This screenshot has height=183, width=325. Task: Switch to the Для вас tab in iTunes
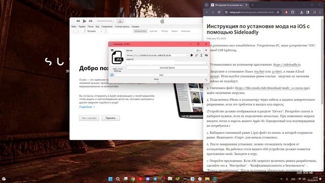(x=153, y=31)
